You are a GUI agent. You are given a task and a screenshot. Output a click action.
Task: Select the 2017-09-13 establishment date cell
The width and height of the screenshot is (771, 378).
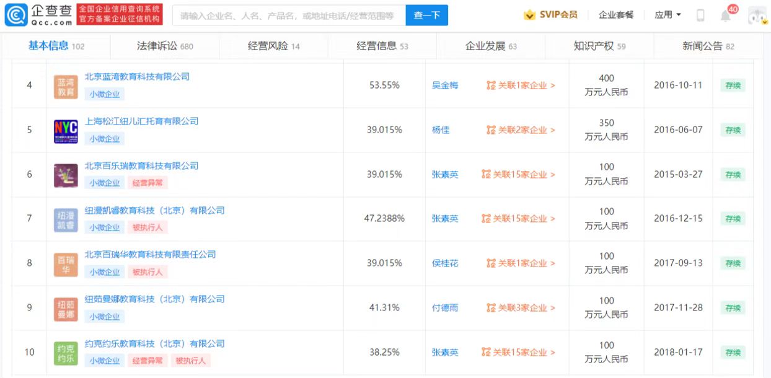[678, 263]
